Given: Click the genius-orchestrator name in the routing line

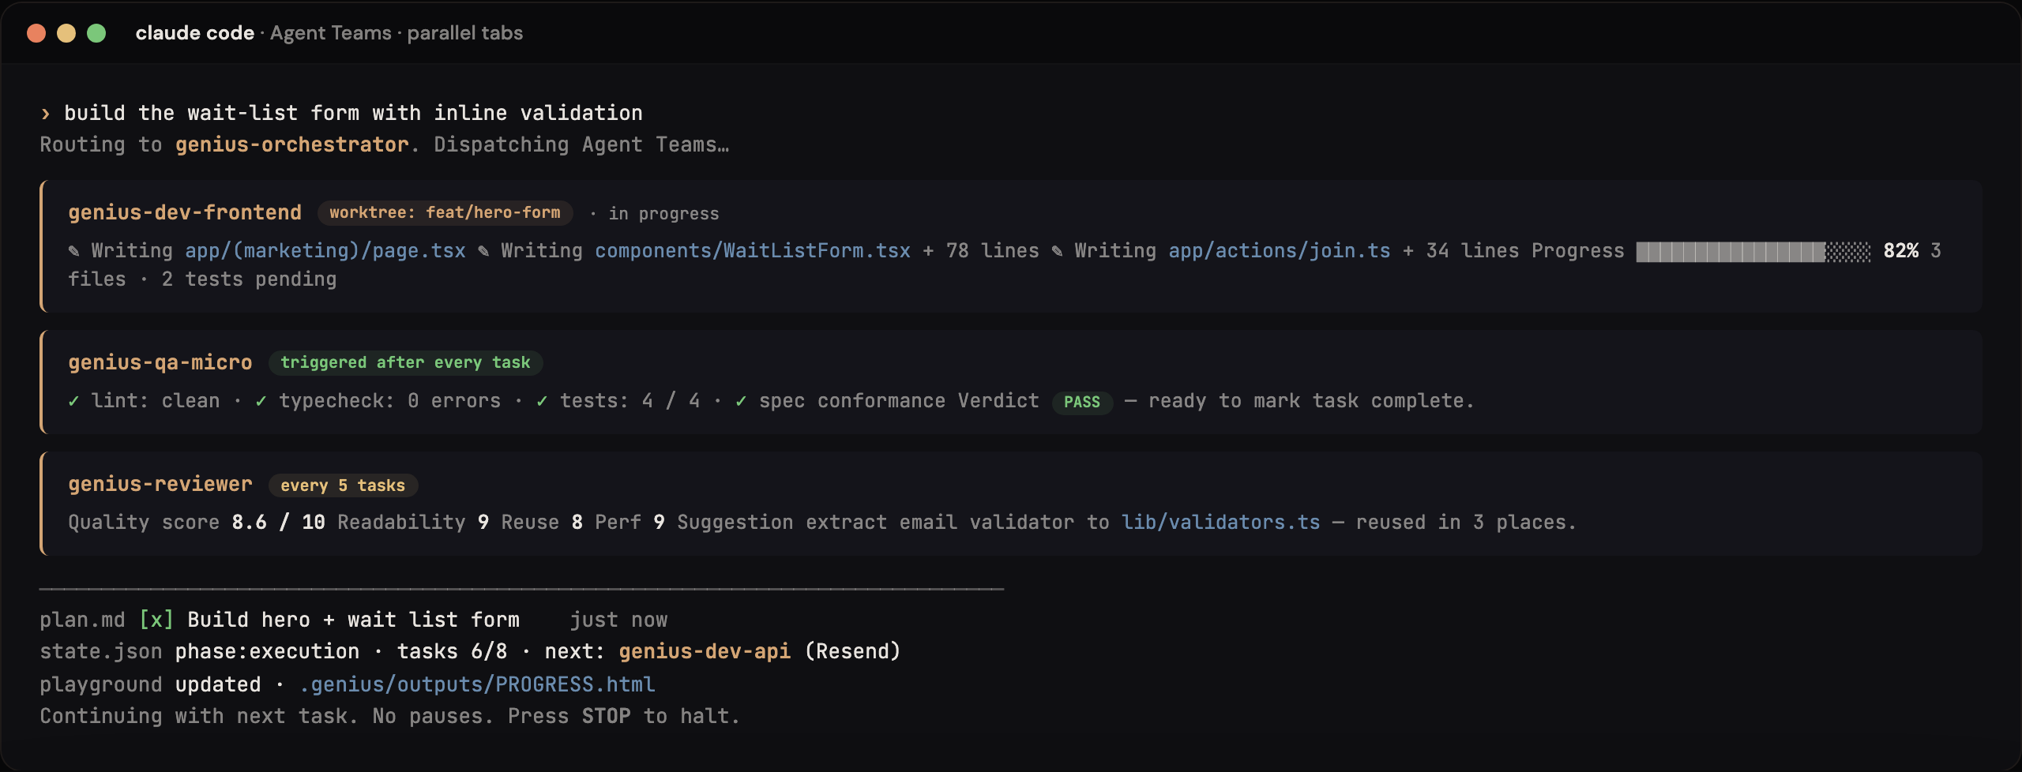Looking at the screenshot, I should pos(292,145).
